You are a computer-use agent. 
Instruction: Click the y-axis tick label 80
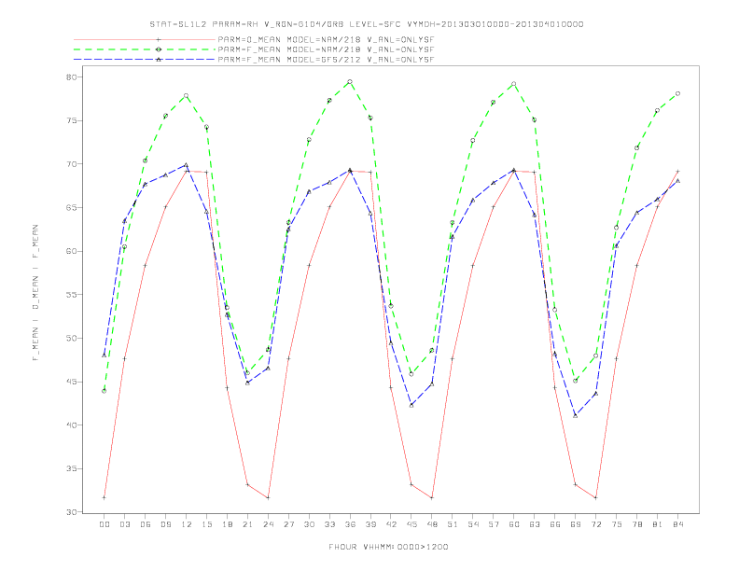click(x=71, y=77)
